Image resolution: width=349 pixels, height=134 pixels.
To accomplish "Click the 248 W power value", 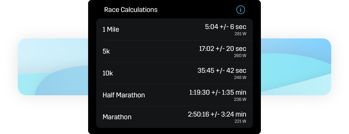I will [240, 77].
